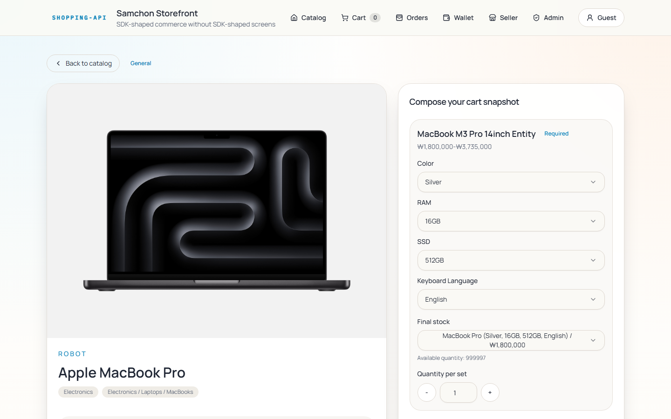
Task: Click the Admin shield icon
Action: (536, 18)
